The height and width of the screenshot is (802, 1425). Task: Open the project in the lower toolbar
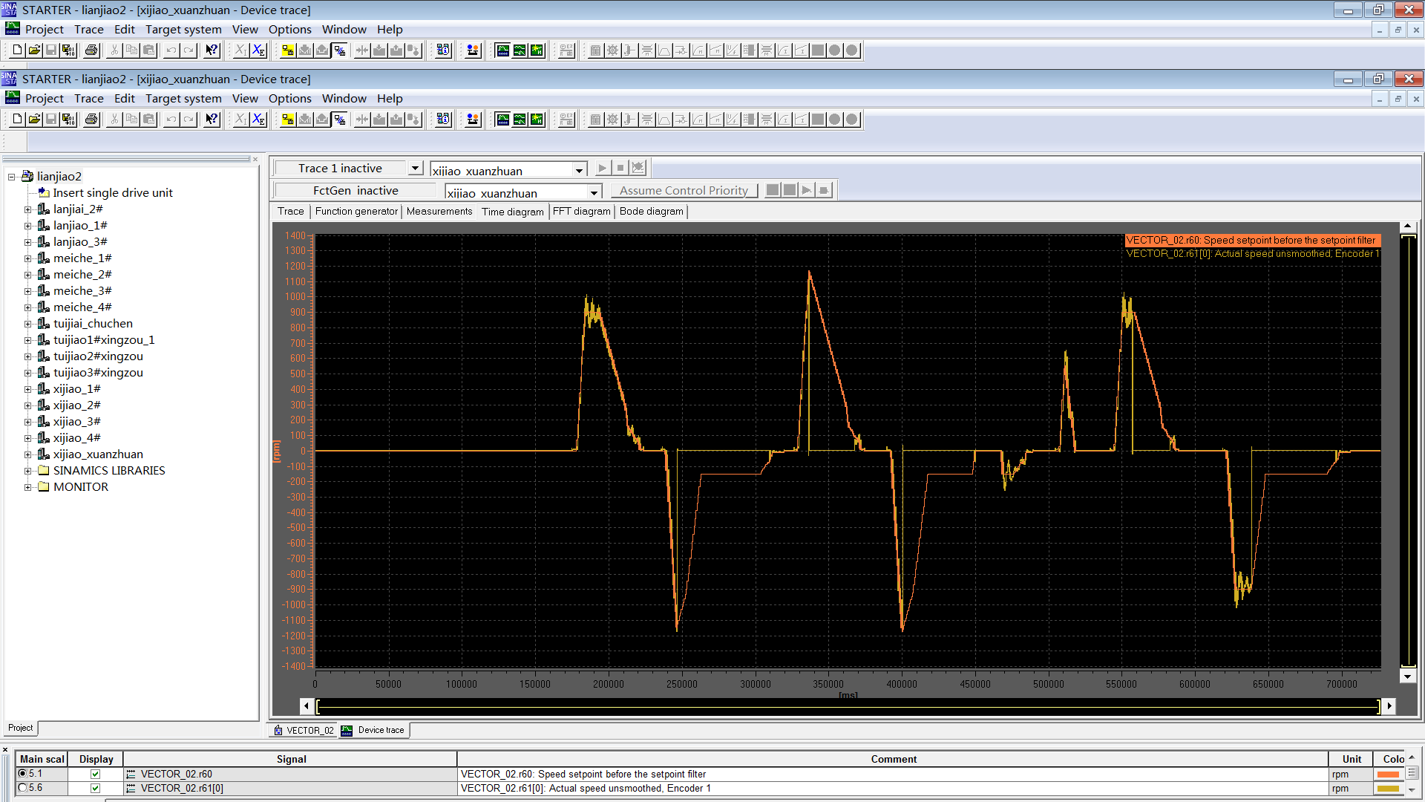[x=34, y=120]
